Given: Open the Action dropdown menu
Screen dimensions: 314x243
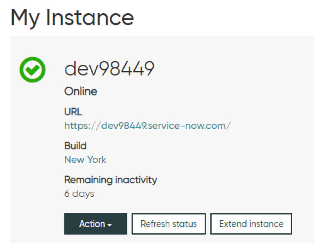Looking at the screenshot, I should pyautogui.click(x=96, y=224).
